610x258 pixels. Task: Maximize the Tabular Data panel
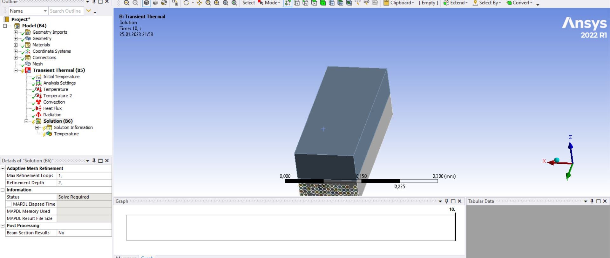[599, 201]
